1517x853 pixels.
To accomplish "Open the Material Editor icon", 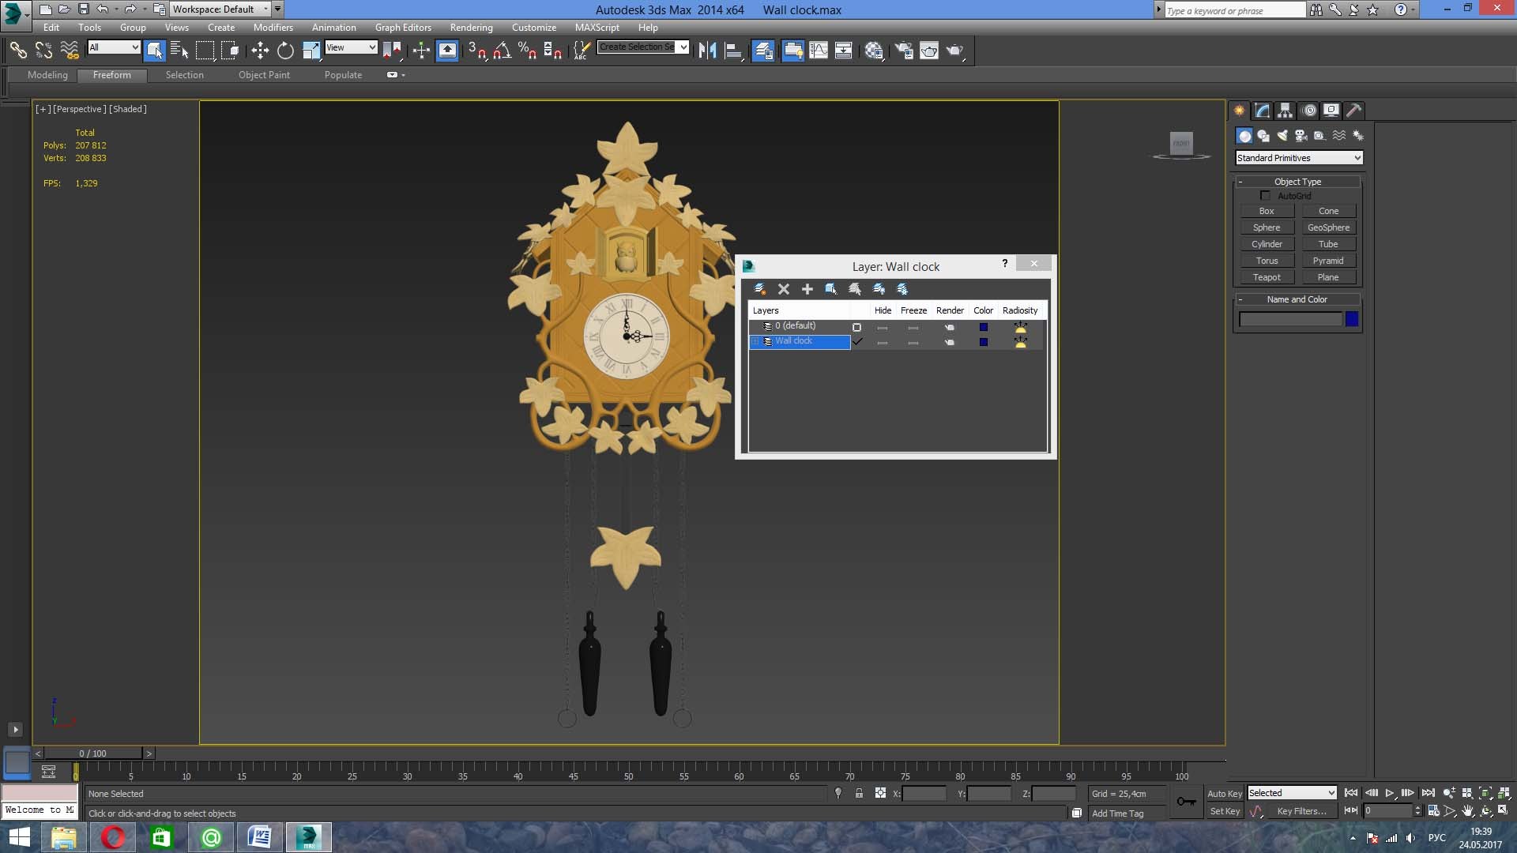I will 874,51.
